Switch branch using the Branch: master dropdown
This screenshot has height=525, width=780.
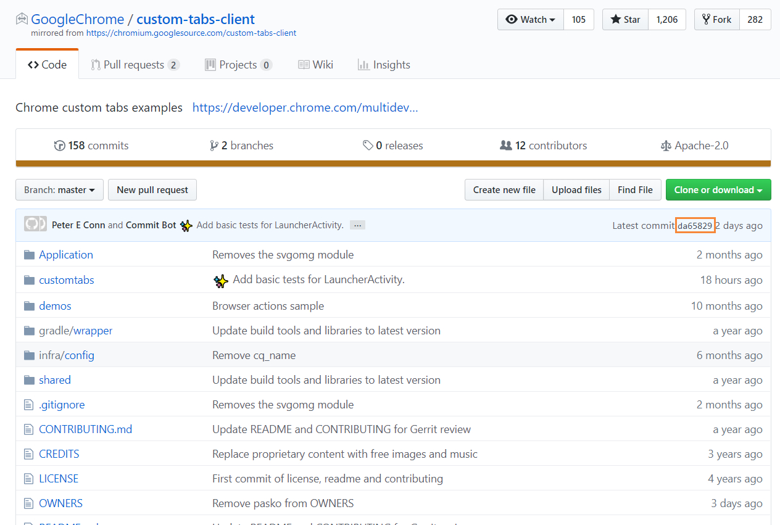pos(59,190)
